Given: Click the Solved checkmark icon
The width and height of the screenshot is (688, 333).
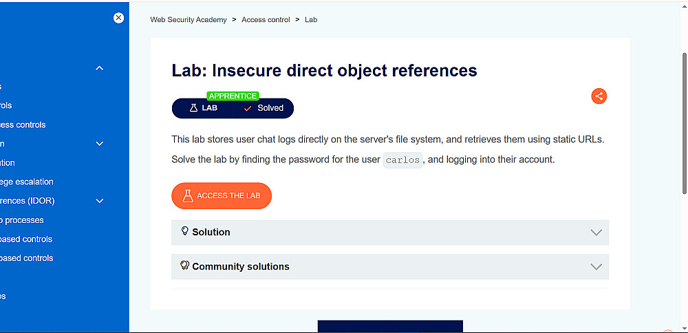Looking at the screenshot, I should click(248, 109).
